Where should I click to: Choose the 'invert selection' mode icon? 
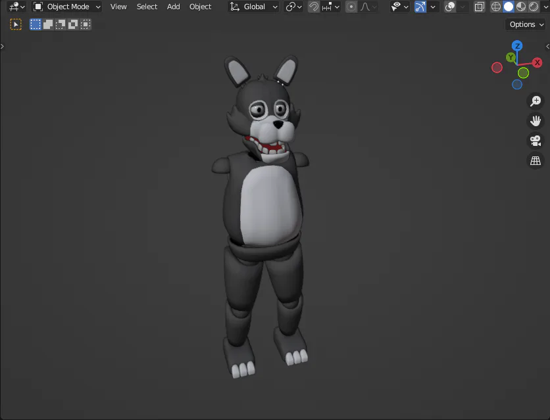point(73,24)
